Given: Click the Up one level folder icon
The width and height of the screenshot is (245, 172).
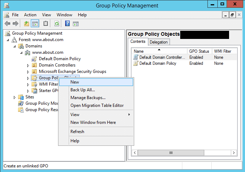Looking at the screenshot, I should (26, 24).
